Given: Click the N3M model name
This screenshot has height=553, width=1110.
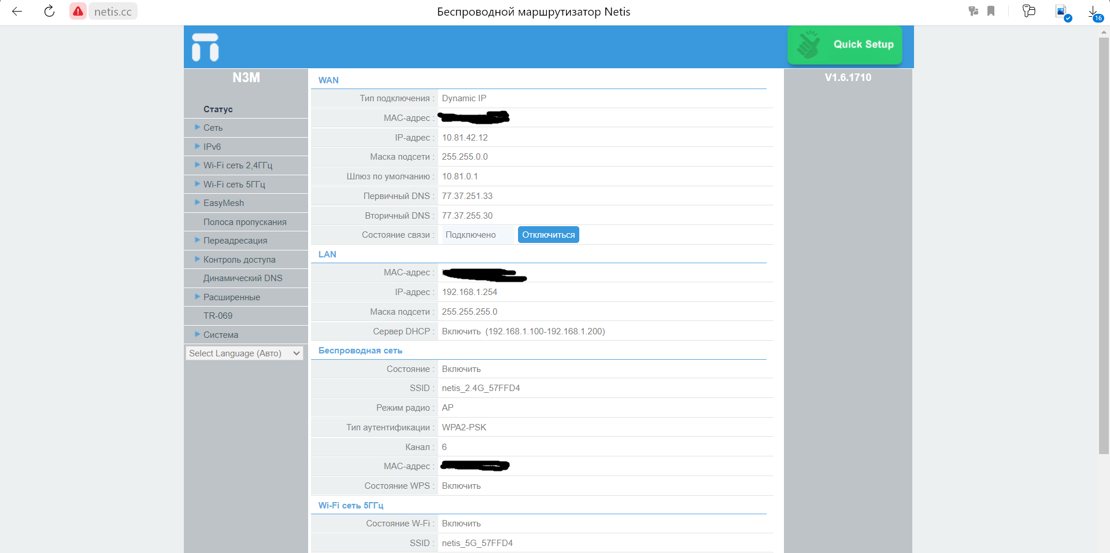Looking at the screenshot, I should click(246, 78).
